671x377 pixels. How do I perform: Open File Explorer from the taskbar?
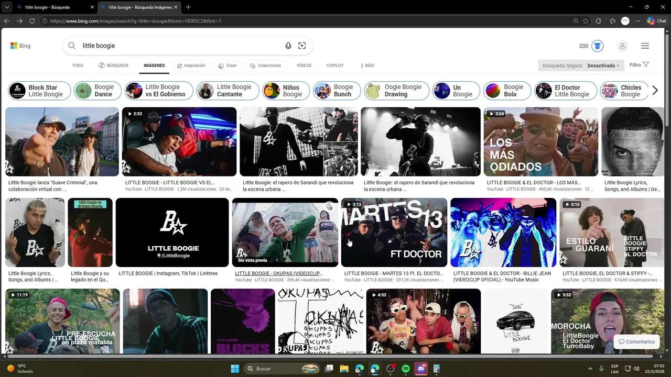[x=344, y=369]
